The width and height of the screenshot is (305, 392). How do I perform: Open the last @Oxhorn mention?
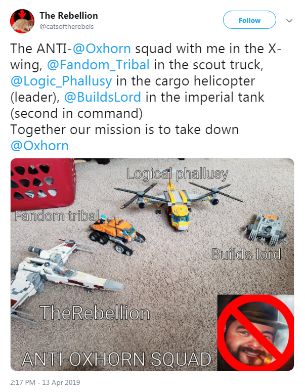click(39, 146)
